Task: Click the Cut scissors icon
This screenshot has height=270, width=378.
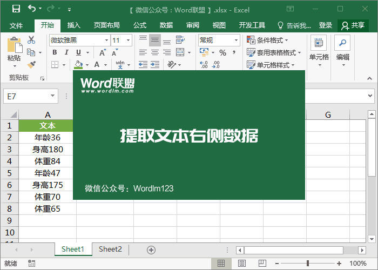Action: pyautogui.click(x=31, y=40)
